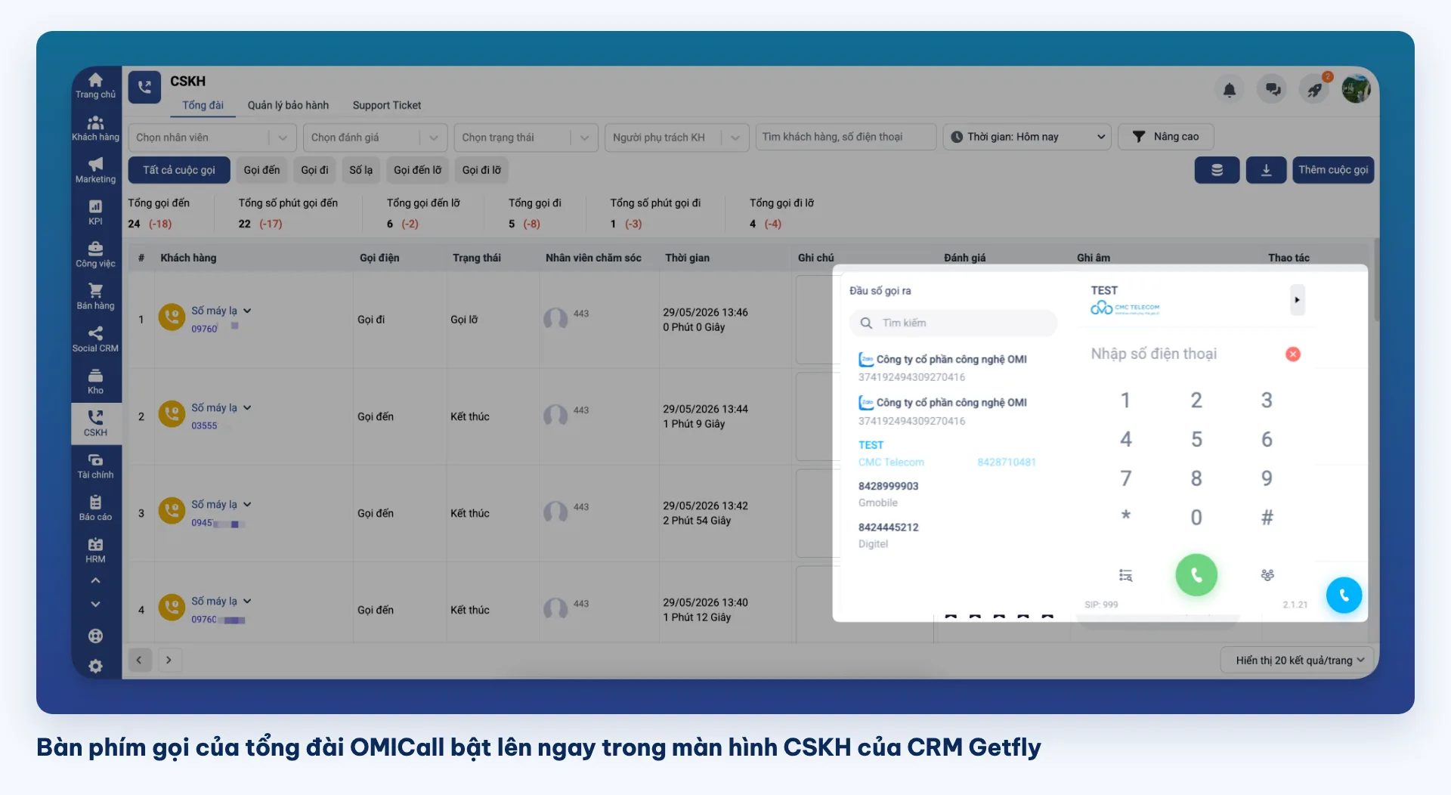Viewport: 1451px width, 795px height.
Task: Click Tìm kiếm search in dialpad panel
Action: coord(953,323)
